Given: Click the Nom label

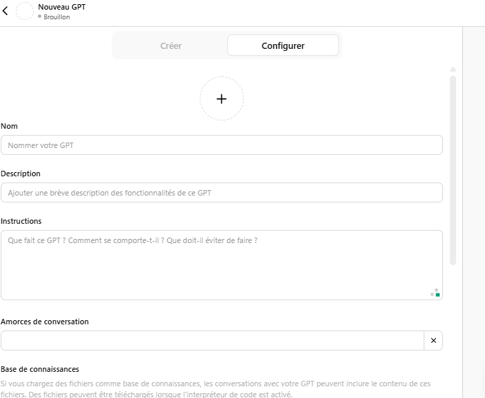Looking at the screenshot, I should (9, 126).
